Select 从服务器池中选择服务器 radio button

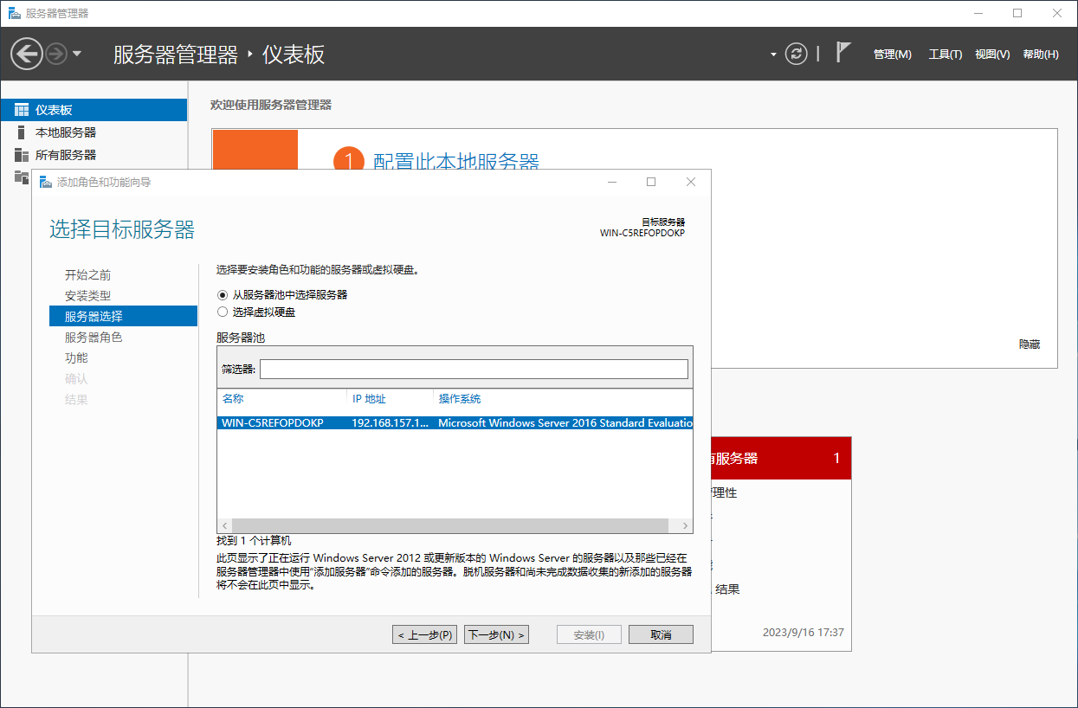click(223, 295)
